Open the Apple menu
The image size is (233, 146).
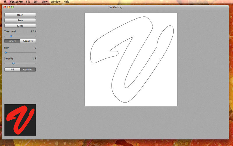pyautogui.click(x=5, y=2)
